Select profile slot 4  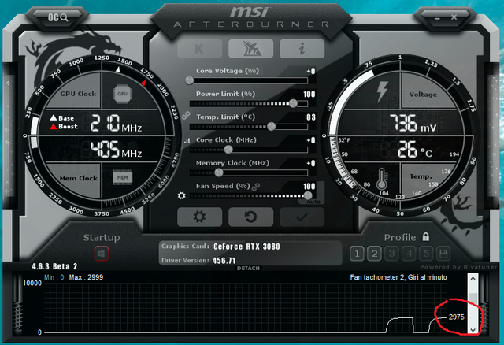coord(409,254)
